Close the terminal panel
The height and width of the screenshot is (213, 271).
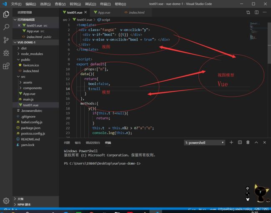coord(264,142)
